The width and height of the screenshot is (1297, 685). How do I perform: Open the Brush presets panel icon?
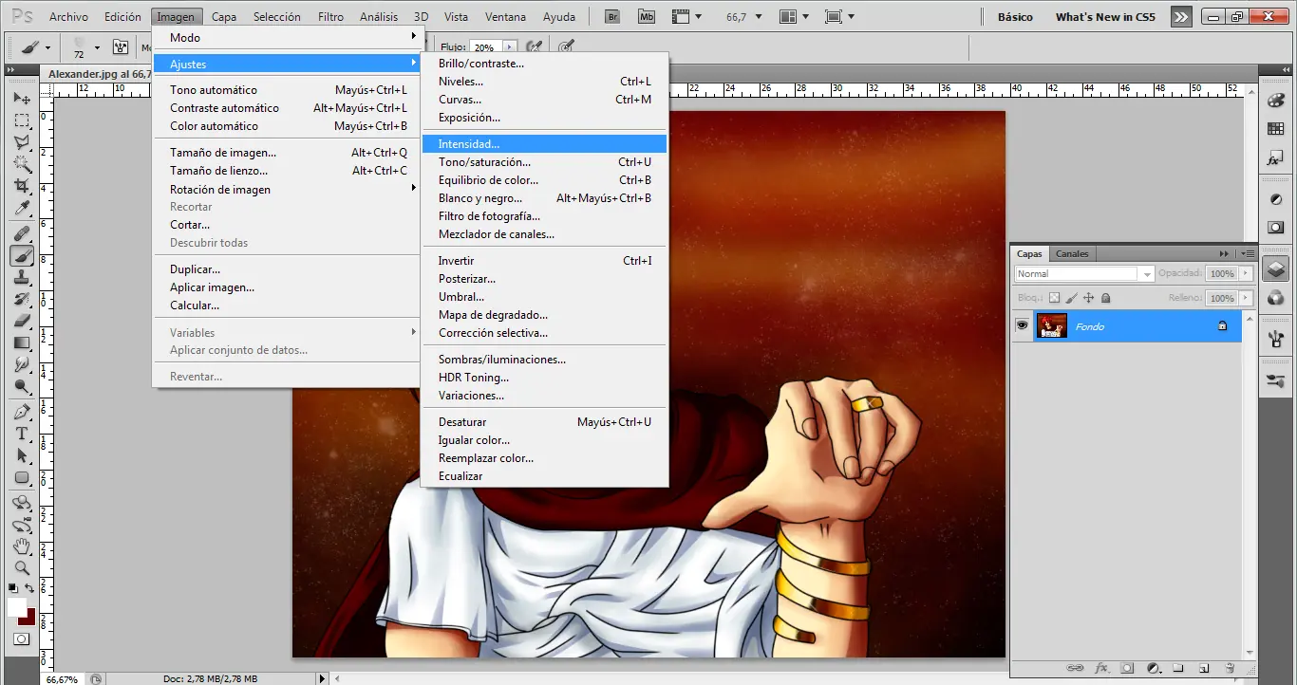[1276, 380]
